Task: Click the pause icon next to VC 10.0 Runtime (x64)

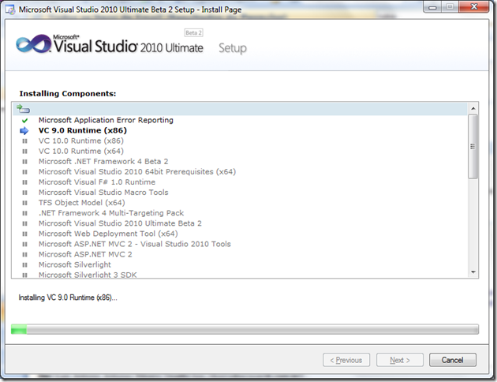Action: click(24, 152)
